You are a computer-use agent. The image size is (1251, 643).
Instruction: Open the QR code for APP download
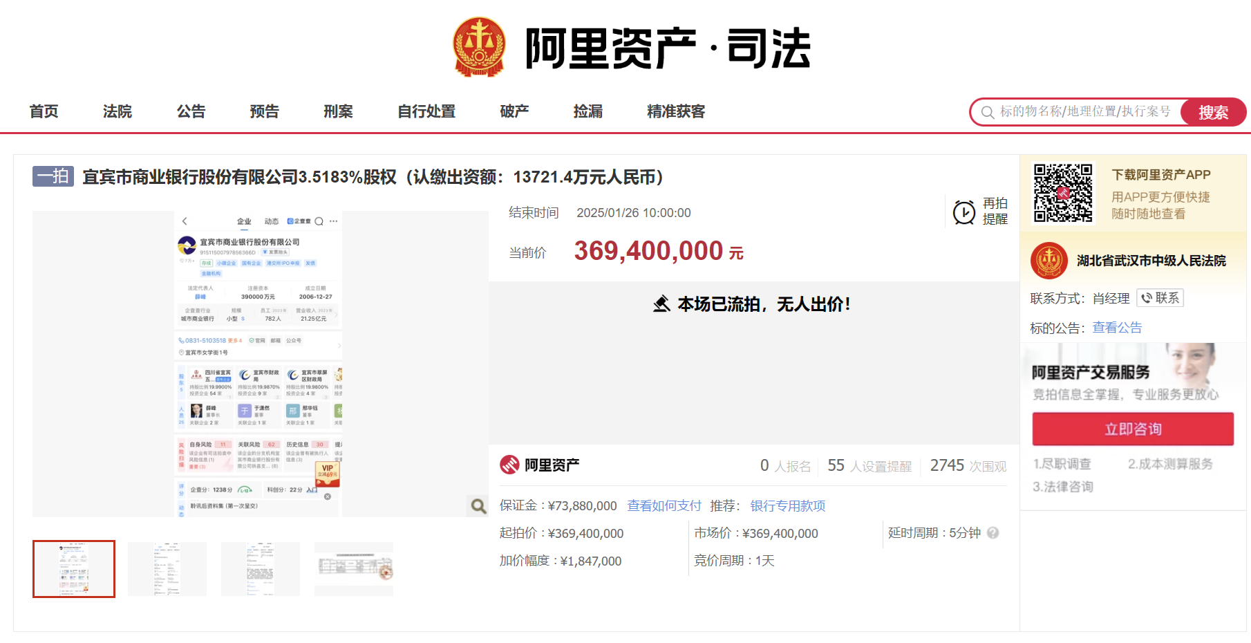tap(1063, 193)
